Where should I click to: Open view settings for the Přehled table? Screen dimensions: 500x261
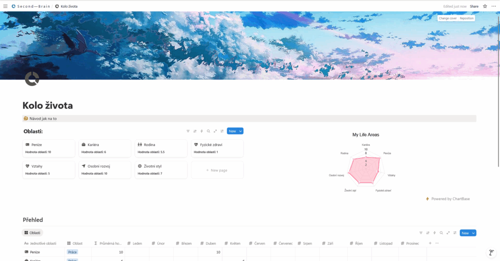click(454, 233)
